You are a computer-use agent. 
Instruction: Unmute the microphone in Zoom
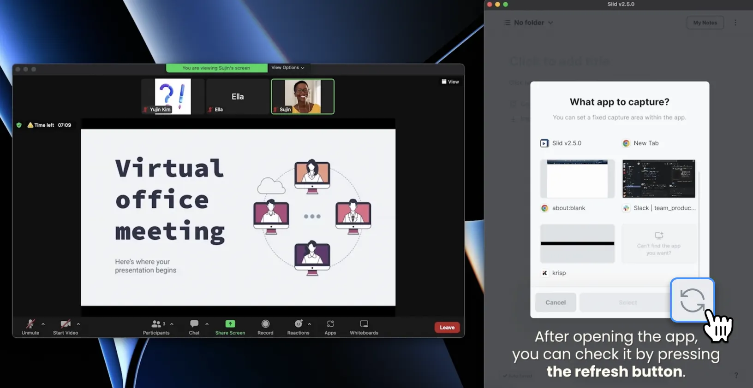[30, 327]
